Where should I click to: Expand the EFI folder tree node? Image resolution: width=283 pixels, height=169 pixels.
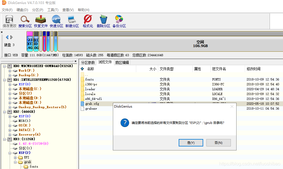coord(15,158)
